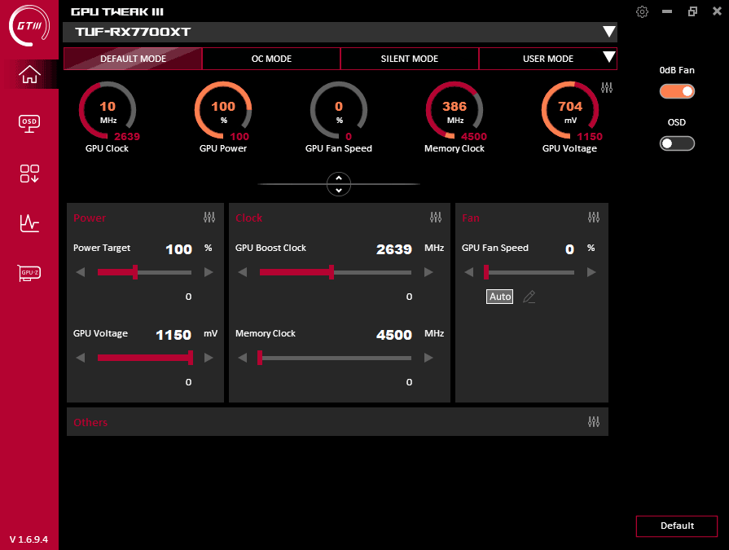Increase GPU Voltage with right arrow

coord(209,358)
